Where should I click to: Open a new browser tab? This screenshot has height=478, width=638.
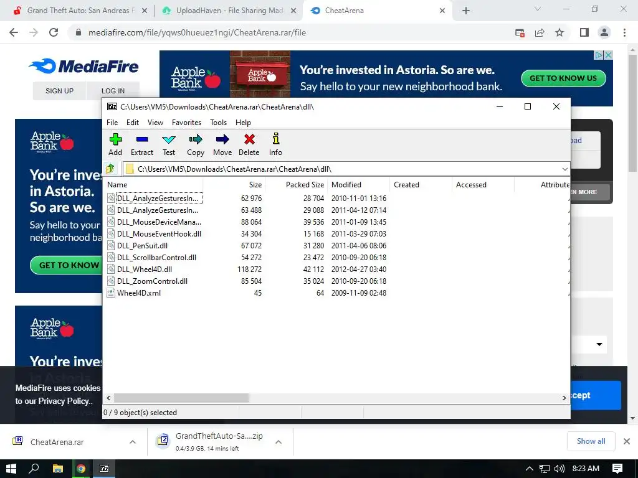click(466, 11)
